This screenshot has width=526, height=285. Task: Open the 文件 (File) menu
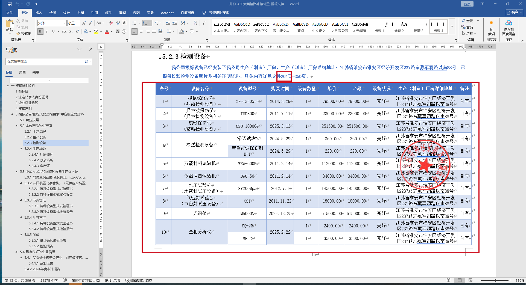click(10, 13)
